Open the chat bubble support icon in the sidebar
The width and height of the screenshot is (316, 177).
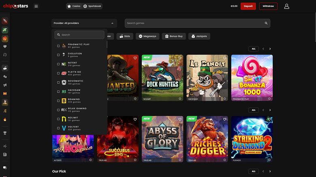5,168
